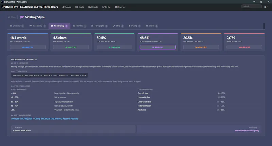Click the Draftwell Pro app title
This screenshot has height=146, width=272.
[x=30, y=7]
